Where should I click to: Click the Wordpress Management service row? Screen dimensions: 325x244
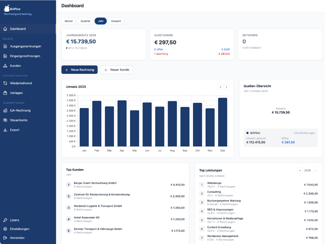point(258,238)
